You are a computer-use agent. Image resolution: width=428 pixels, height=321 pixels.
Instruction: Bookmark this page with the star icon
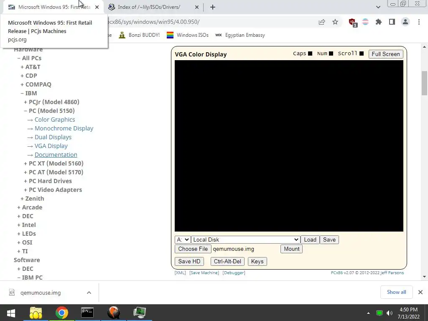click(x=335, y=22)
